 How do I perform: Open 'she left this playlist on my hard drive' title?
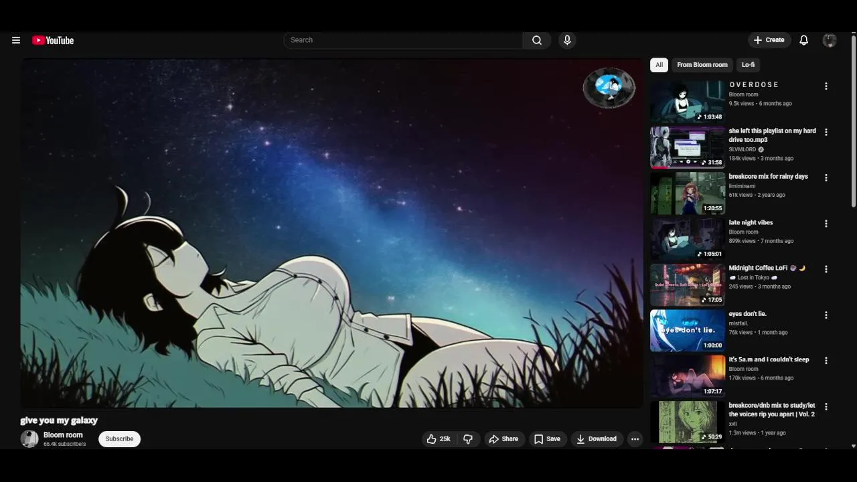[x=773, y=135]
